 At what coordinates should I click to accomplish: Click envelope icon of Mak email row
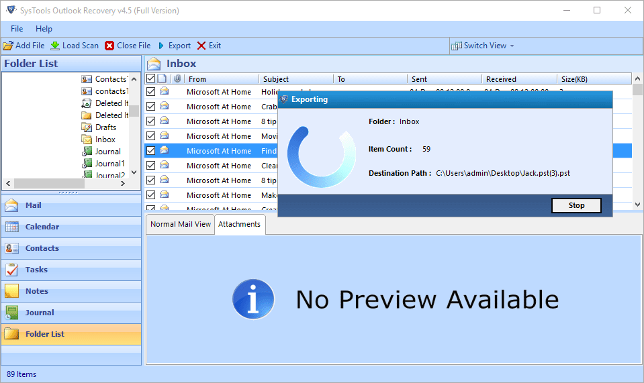tap(165, 195)
